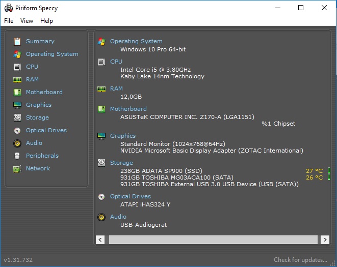The image size is (337, 267).
Task: Click the Operating System flag icon in sidebar
Action: pos(17,54)
